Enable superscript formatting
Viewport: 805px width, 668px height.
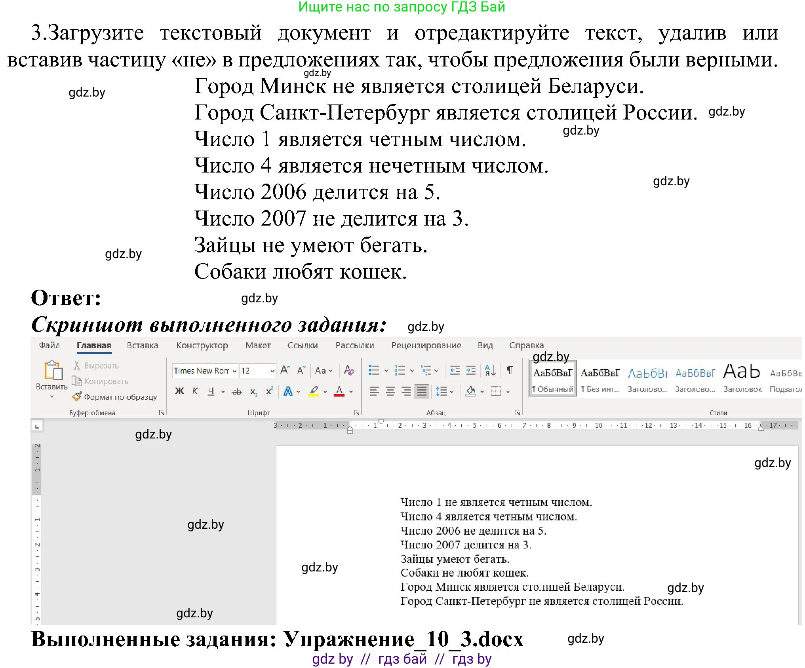point(269,391)
